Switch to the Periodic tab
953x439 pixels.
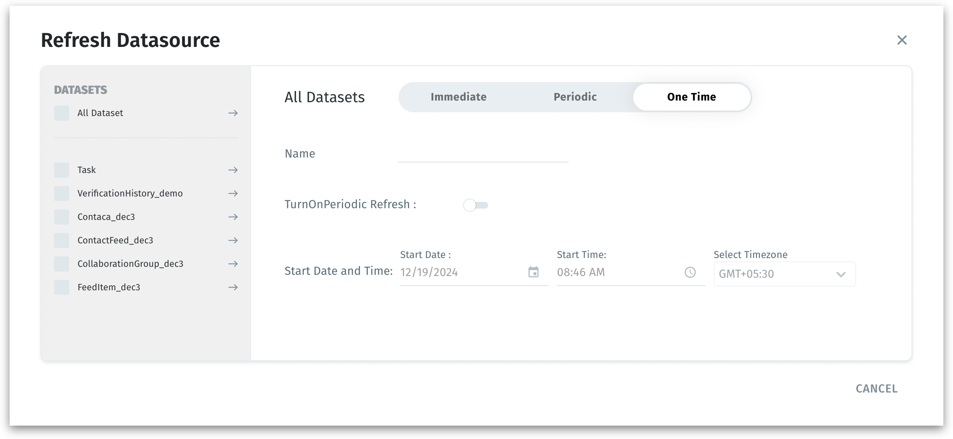[575, 97]
